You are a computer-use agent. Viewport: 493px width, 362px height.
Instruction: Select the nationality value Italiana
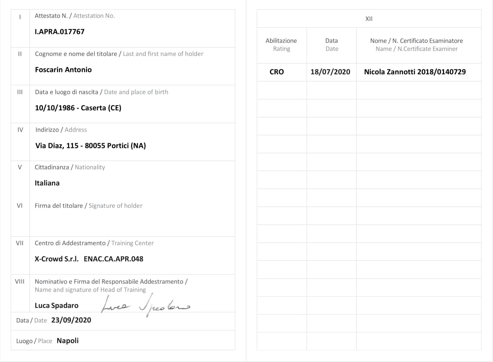pos(47,183)
